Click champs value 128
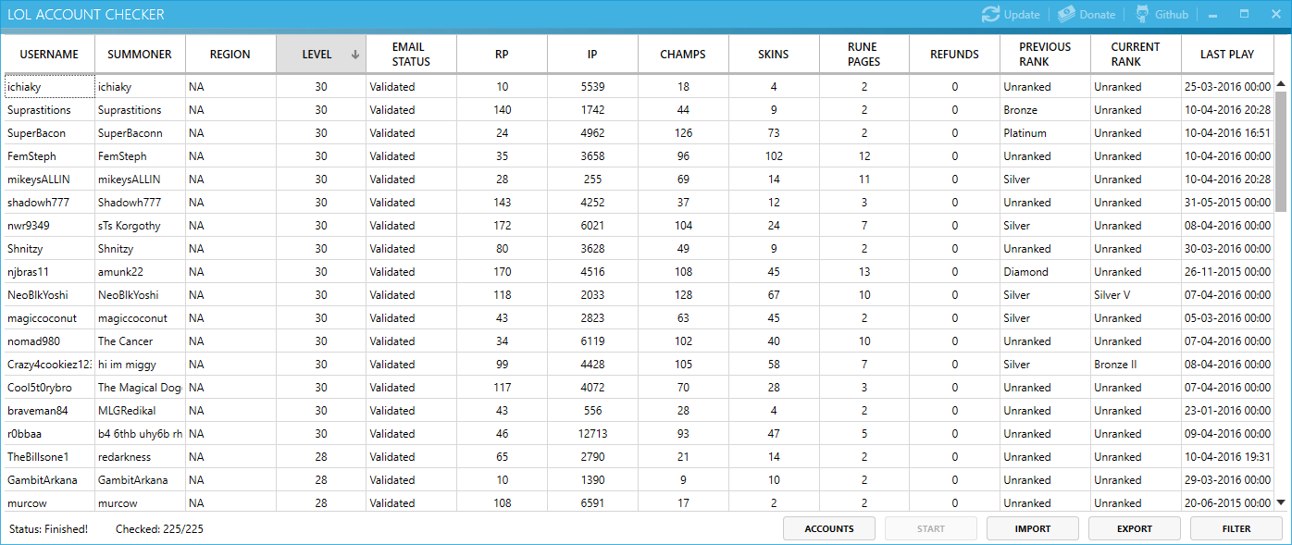The width and height of the screenshot is (1292, 545). pos(683,295)
